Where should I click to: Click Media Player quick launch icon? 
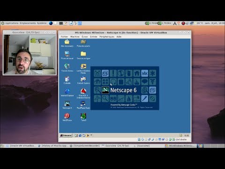88,135
